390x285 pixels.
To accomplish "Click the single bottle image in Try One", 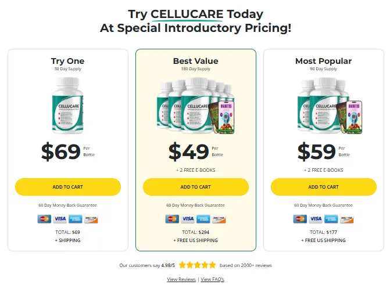I will 68,104.
